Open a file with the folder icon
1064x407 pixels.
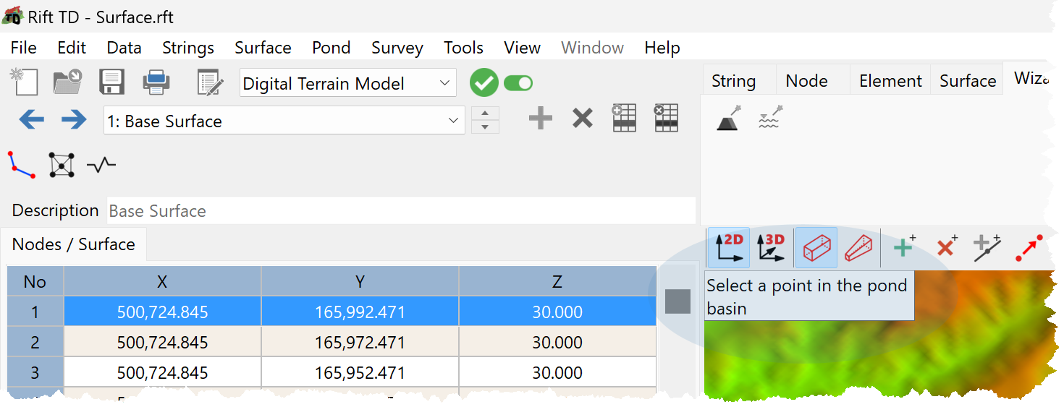pyautogui.click(x=67, y=82)
